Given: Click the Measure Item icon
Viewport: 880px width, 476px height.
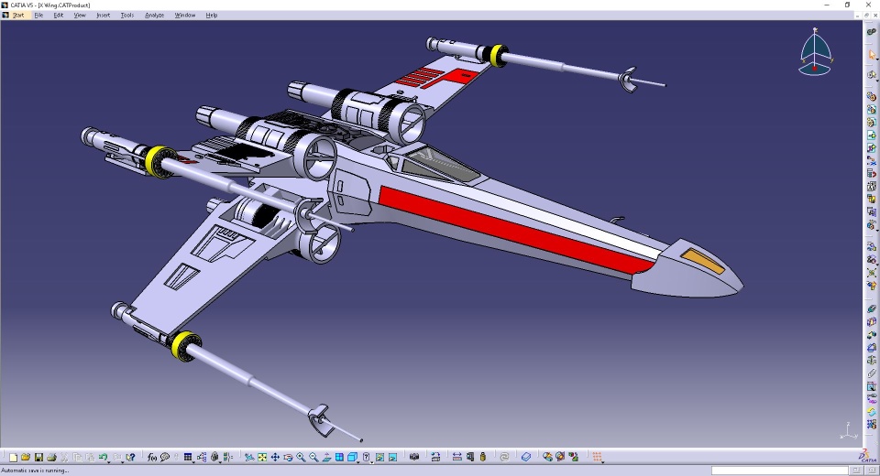Looking at the screenshot, I should pyautogui.click(x=469, y=457).
